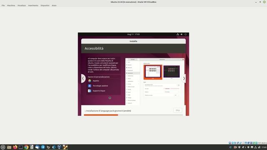
Task: Click the music note icon in the host system tray
Action: [259, 147]
